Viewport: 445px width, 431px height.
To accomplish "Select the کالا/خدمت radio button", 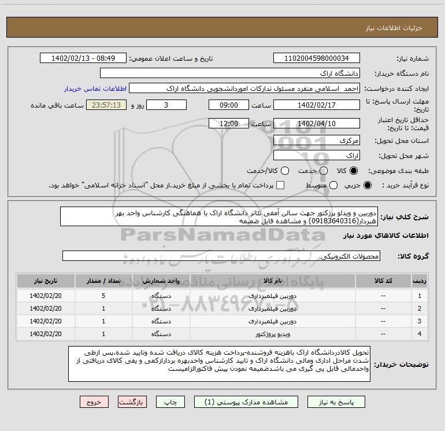I will tap(285, 171).
